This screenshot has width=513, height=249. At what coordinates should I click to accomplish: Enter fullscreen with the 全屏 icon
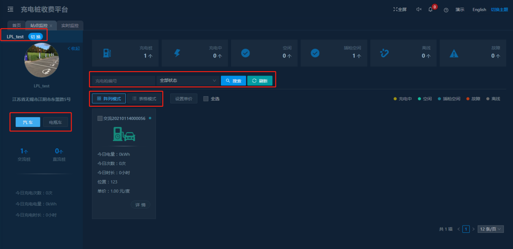pyautogui.click(x=400, y=9)
